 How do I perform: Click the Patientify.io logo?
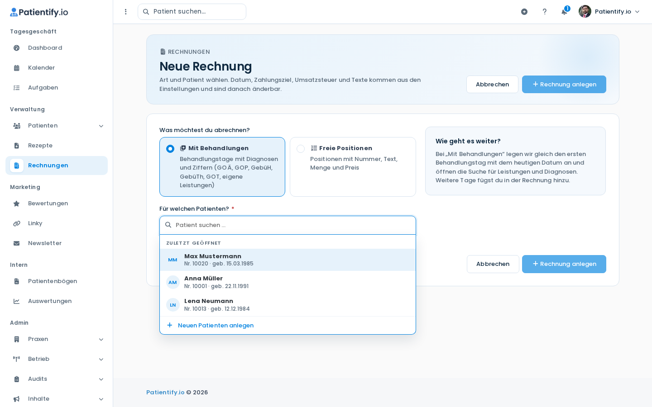[x=39, y=12]
